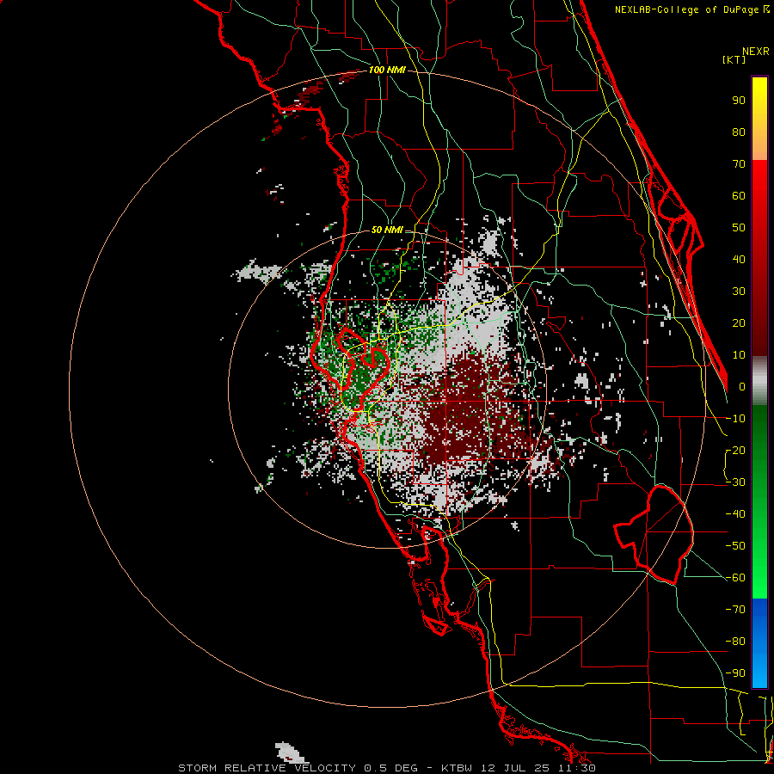Select the "NEXR" label above color scale
The image size is (774, 774).
point(756,52)
